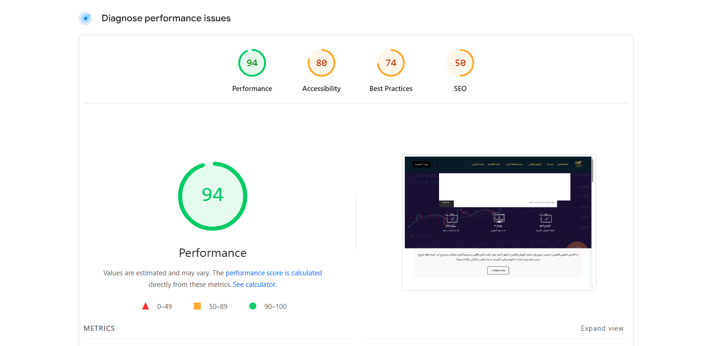Click the large 94 Performance gauge

213,196
